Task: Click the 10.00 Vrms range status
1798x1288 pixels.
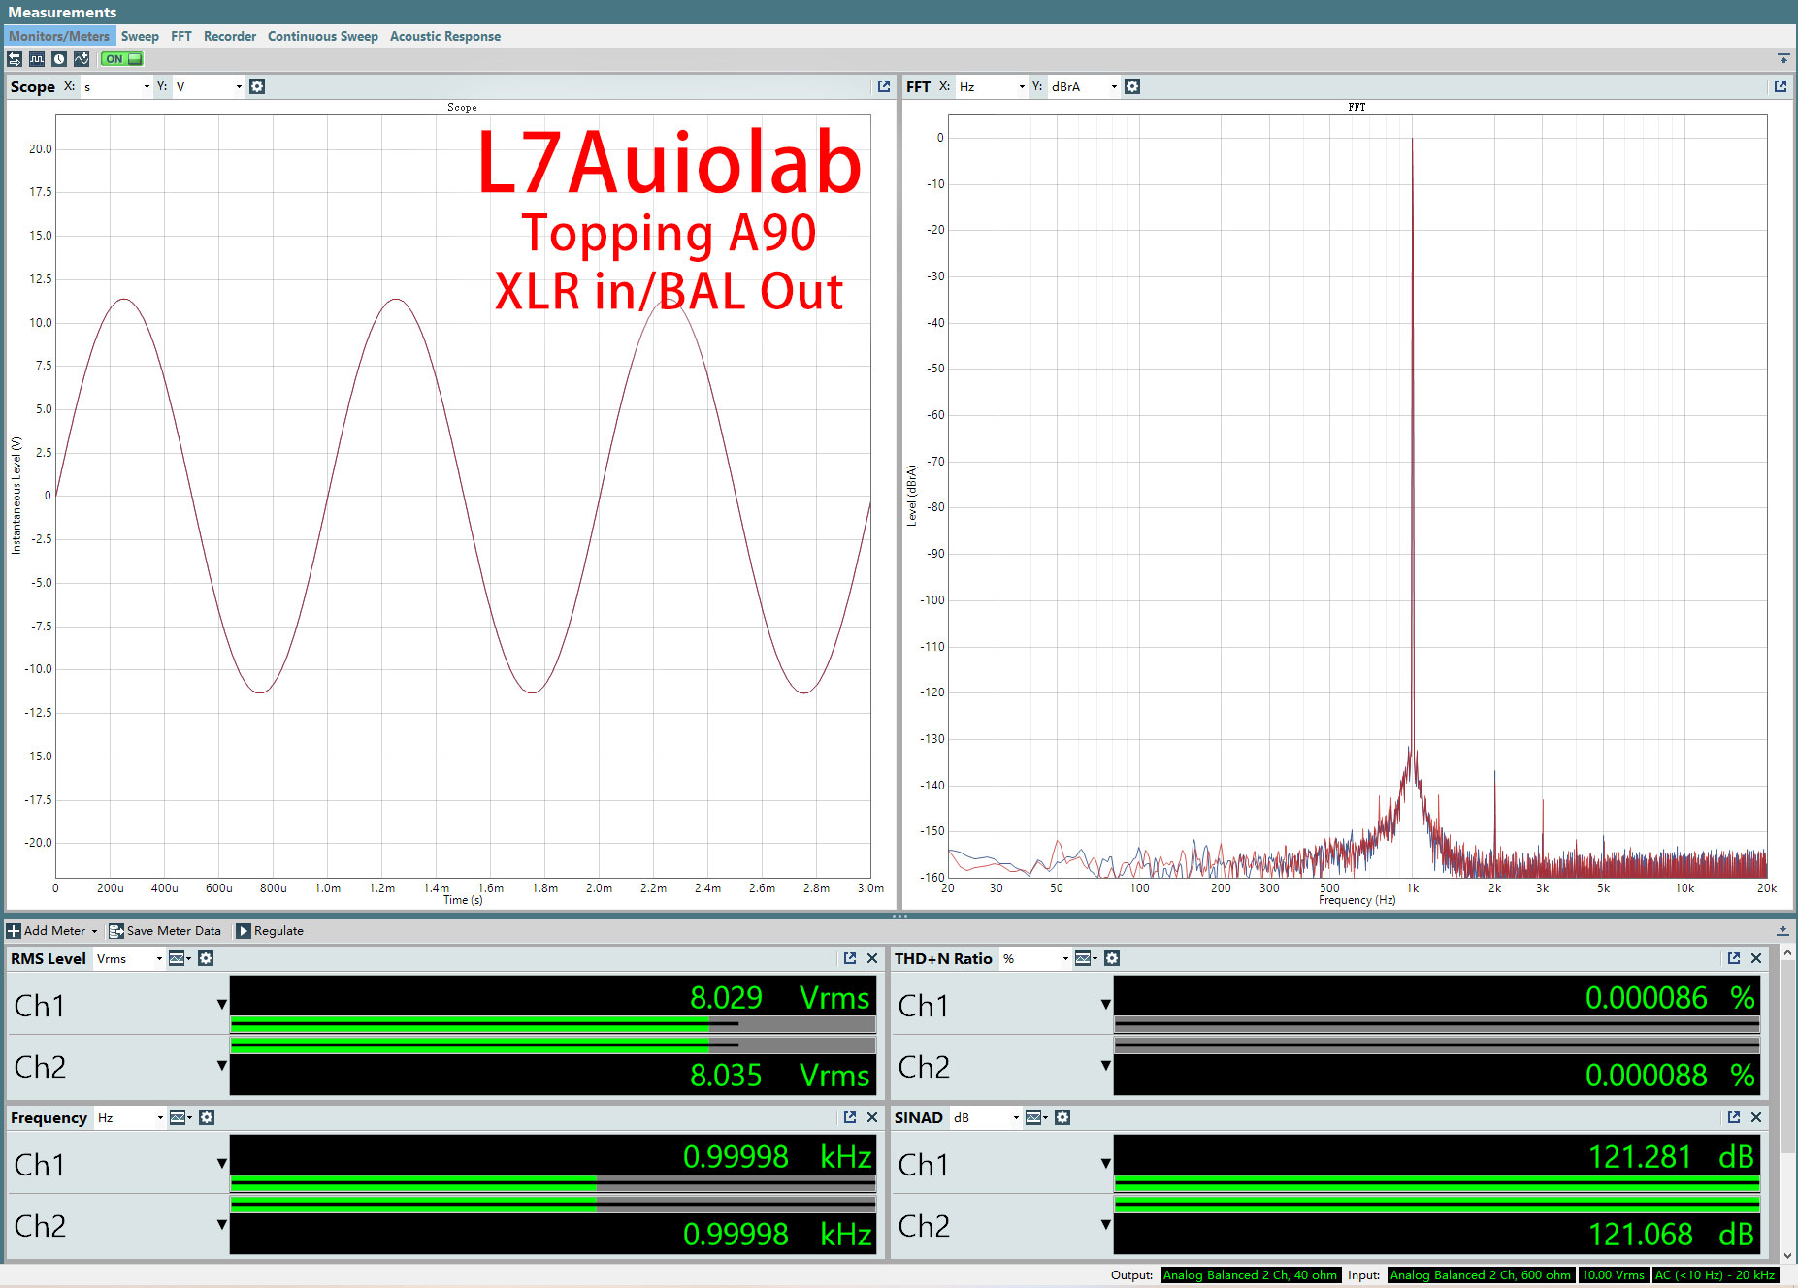Action: point(1613,1275)
